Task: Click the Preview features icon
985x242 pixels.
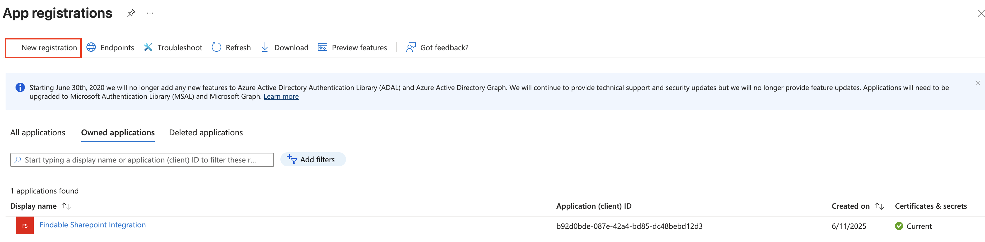Action: (x=322, y=47)
